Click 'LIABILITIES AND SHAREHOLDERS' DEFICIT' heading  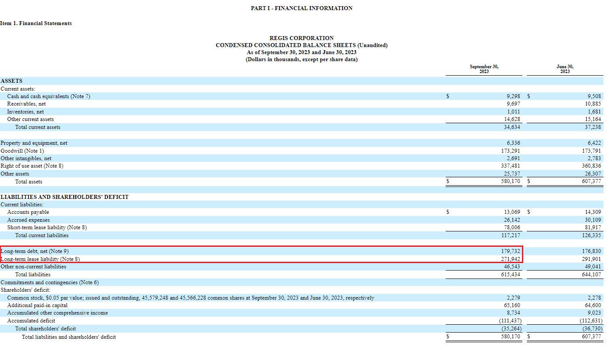click(x=64, y=197)
